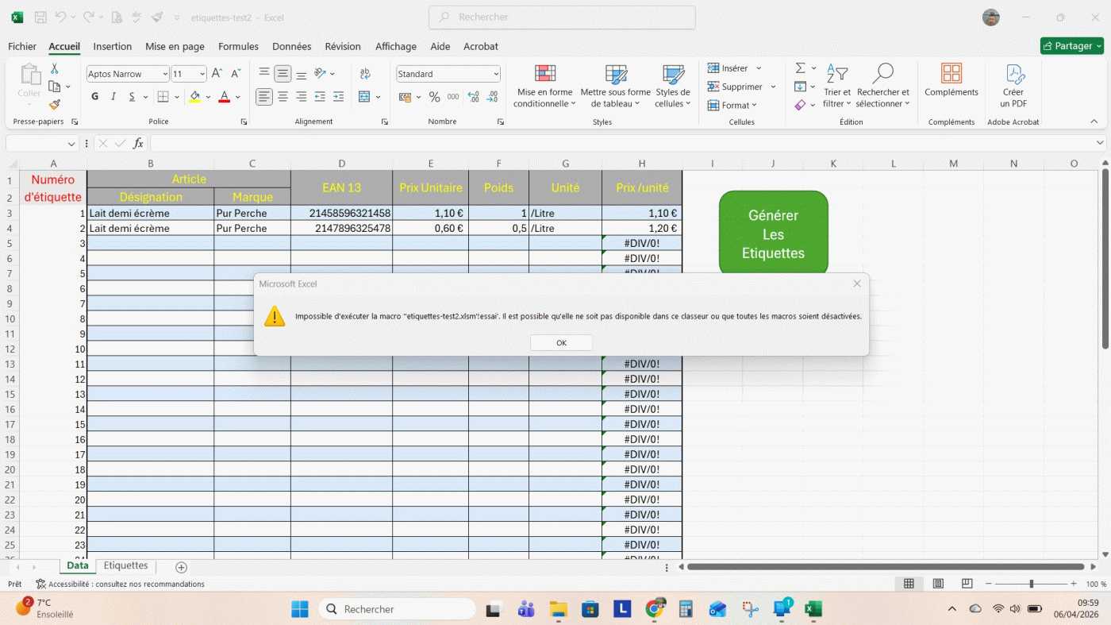1111x625 pixels.
Task: Open the Formules ribbon tab
Action: (x=238, y=46)
